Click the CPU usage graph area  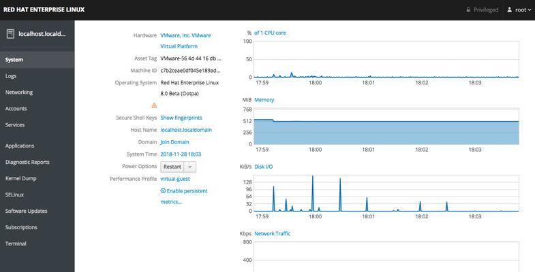tap(386, 59)
